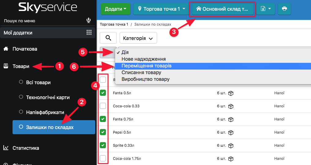
Task: Click the box icon in Fanta 0.5л row
Action: point(231,93)
